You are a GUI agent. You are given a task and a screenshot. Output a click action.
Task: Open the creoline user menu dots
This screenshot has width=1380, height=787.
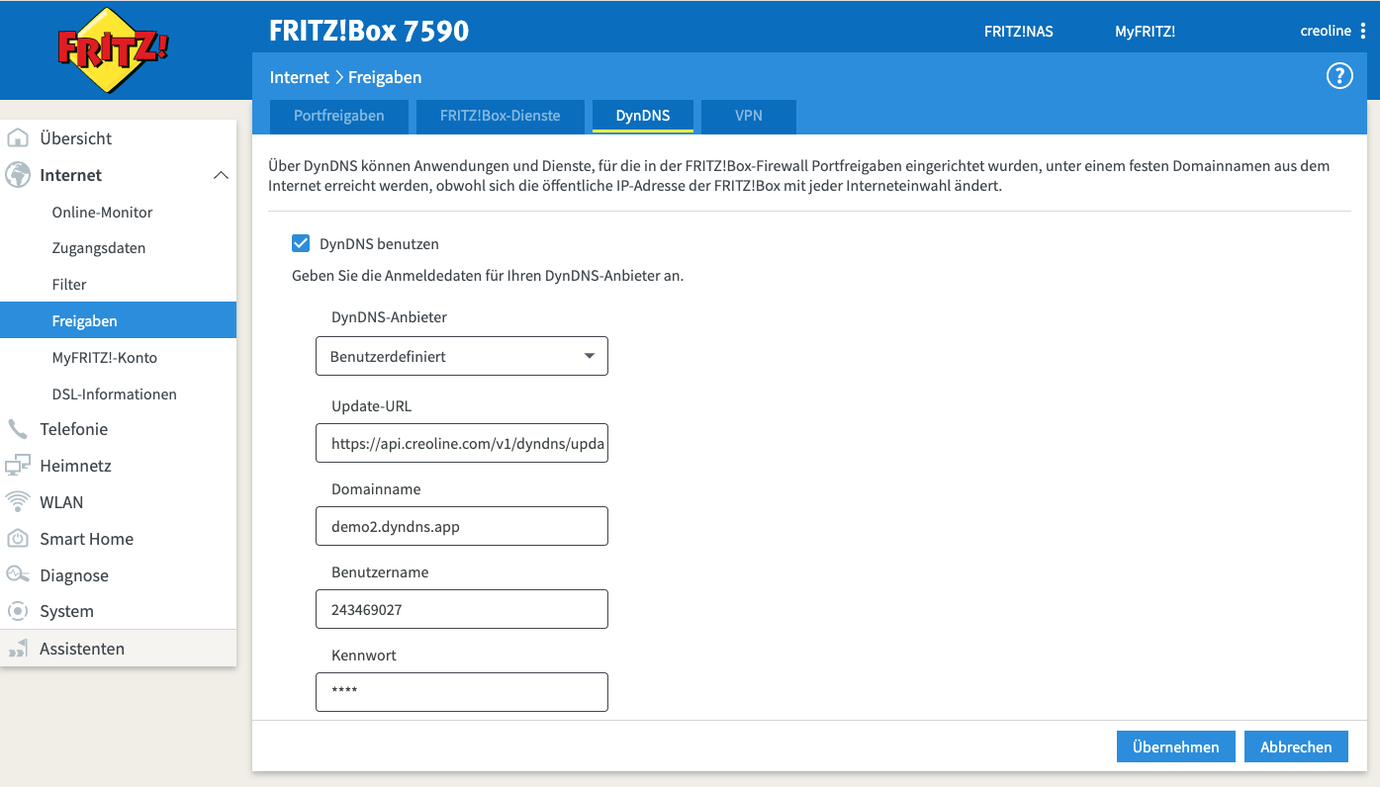tap(1362, 31)
